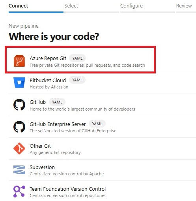Go to the Configure step tab

[131, 6]
